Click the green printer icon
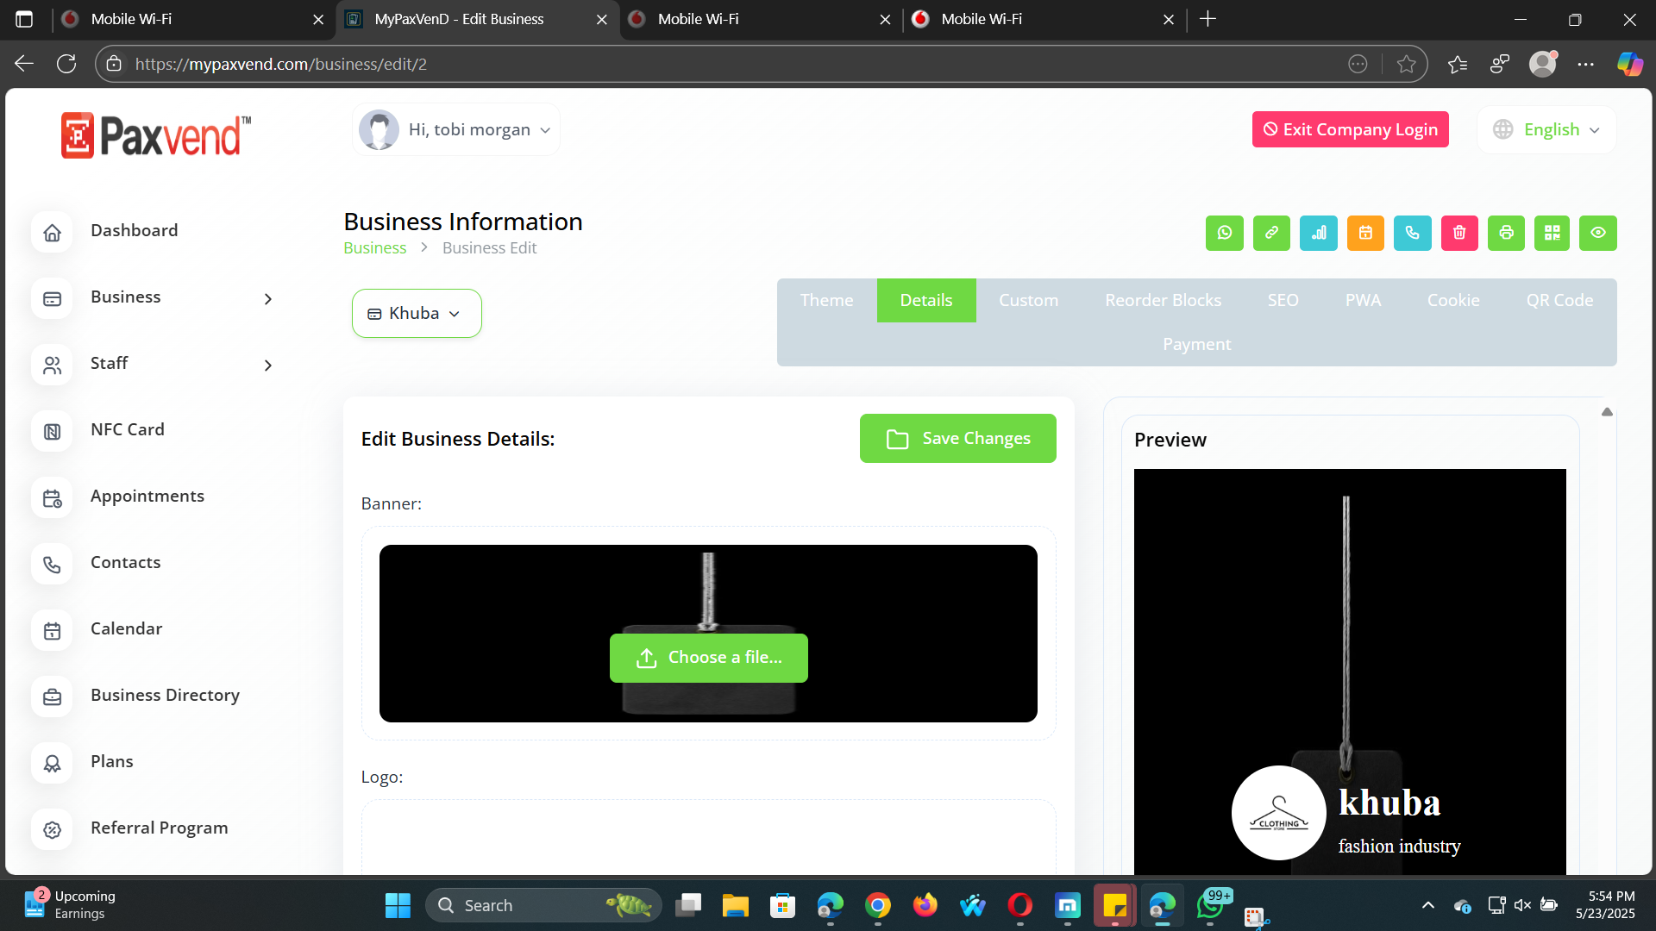The height and width of the screenshot is (931, 1656). 1507,233
